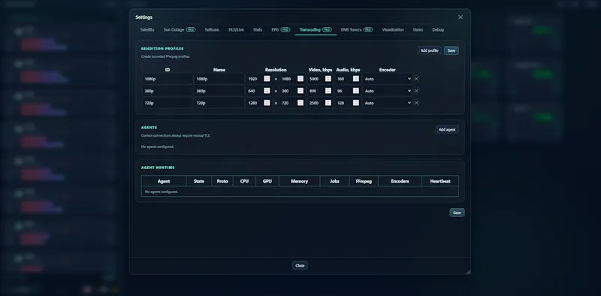
Task: Grab the resize handle at the dialog corner
Action: click(x=468, y=271)
